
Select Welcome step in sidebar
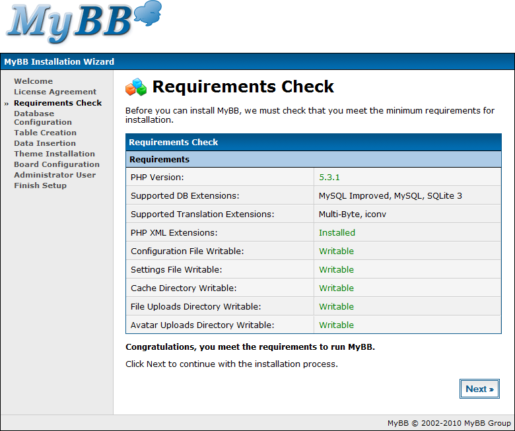coord(33,81)
